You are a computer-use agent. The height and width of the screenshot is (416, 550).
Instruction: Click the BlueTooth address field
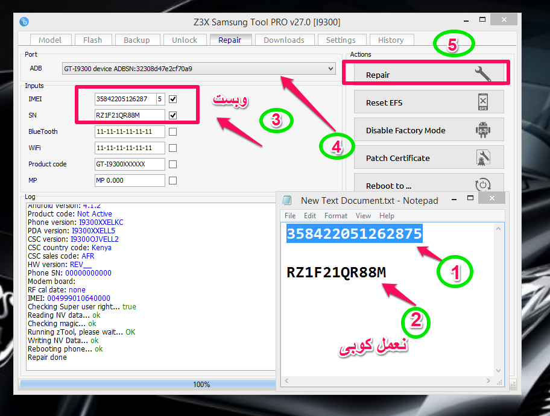[x=130, y=132]
